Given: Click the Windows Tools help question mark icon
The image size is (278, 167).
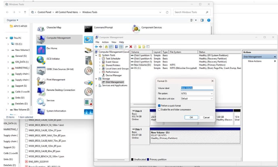Looking at the screenshot, I should tap(208, 20).
